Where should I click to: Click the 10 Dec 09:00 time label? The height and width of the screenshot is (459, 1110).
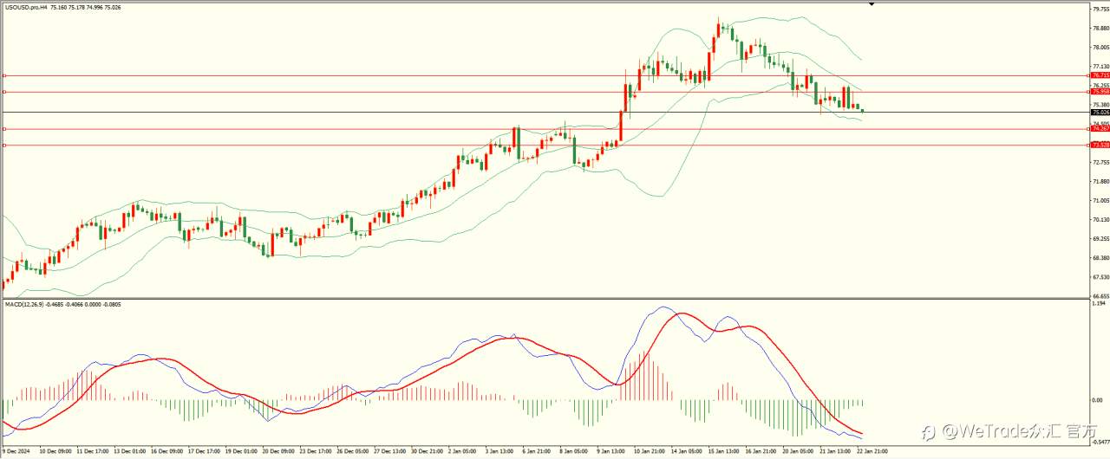tap(55, 451)
